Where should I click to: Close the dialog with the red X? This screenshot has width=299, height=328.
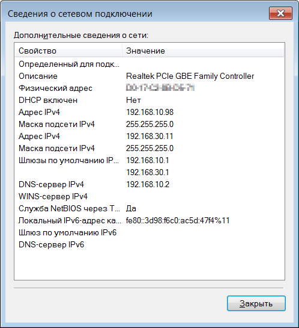(280, 13)
